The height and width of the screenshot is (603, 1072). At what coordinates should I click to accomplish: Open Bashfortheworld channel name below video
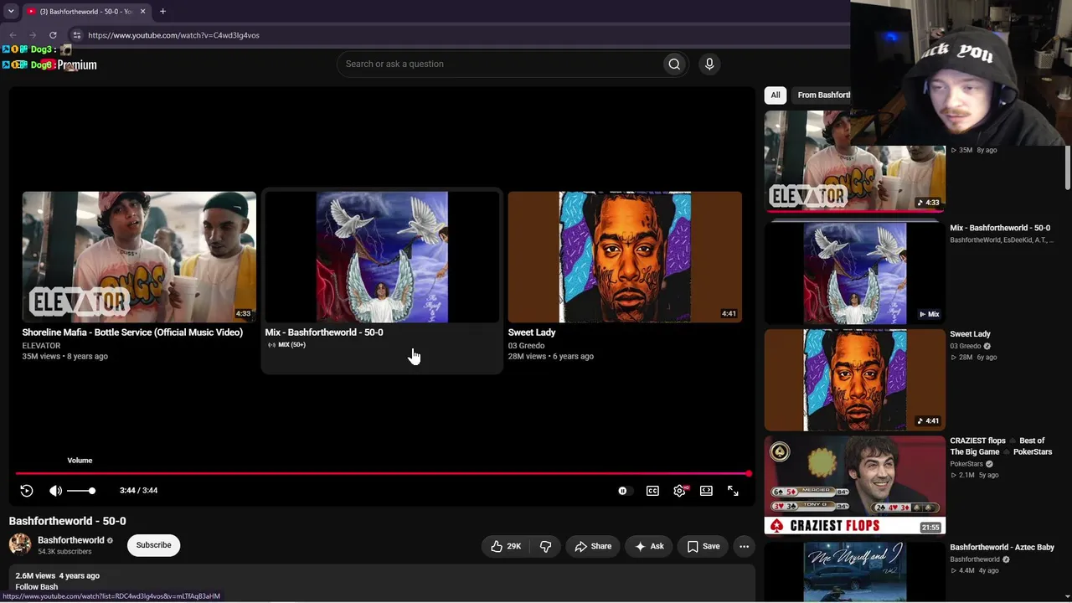[x=70, y=540]
